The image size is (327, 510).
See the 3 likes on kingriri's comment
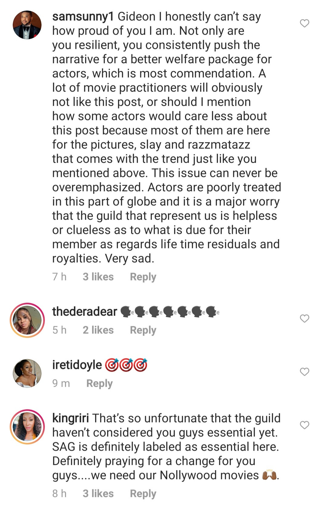point(98,494)
